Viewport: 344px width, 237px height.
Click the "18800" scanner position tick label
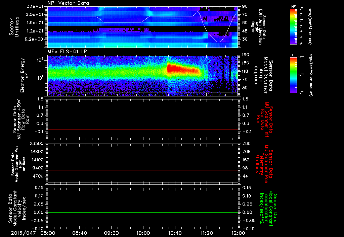[x=36, y=152]
